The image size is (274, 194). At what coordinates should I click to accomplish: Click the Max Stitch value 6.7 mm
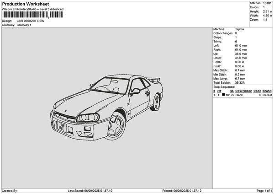(240, 70)
